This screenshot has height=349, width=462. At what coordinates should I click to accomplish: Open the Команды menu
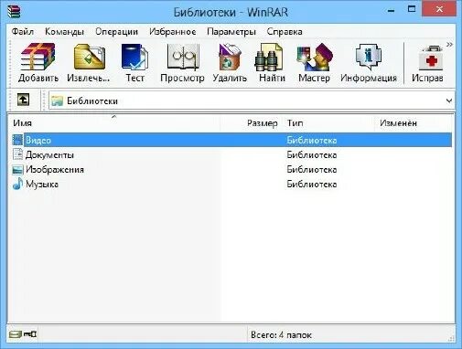pos(64,32)
